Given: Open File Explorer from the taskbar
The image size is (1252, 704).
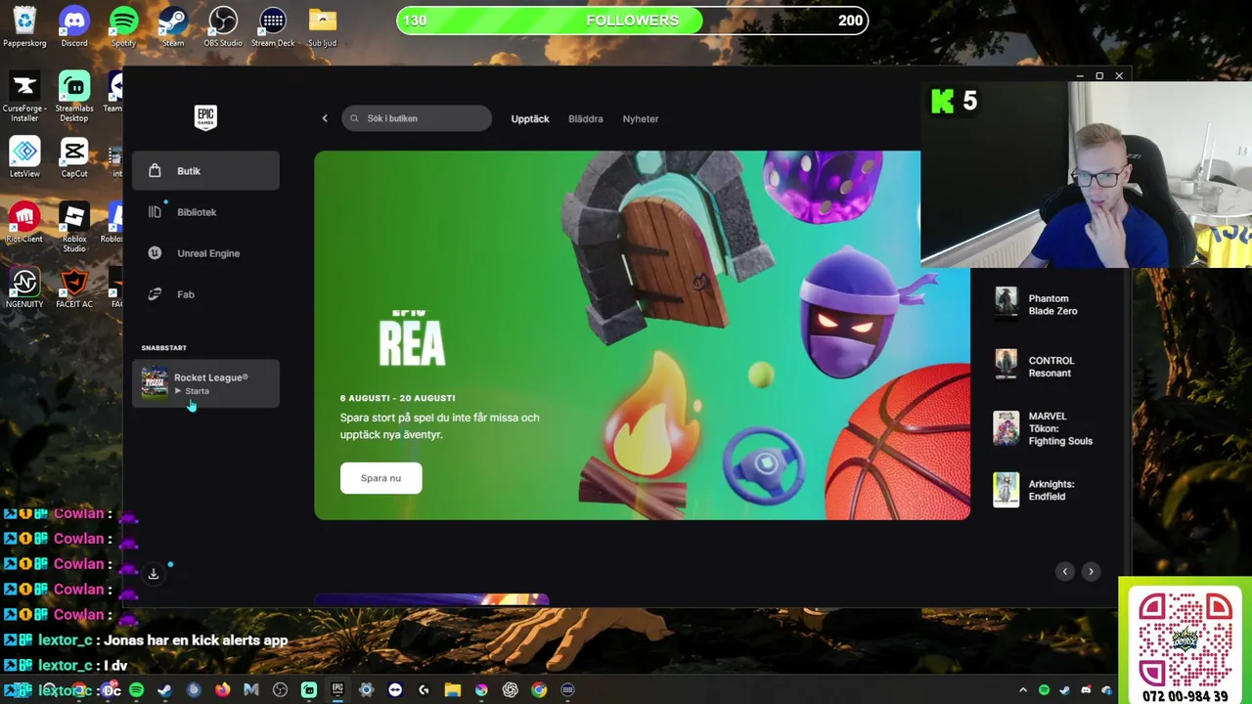Looking at the screenshot, I should point(452,690).
